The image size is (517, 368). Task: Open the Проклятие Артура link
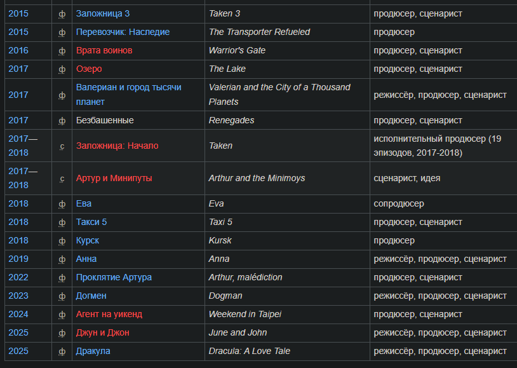pos(114,278)
